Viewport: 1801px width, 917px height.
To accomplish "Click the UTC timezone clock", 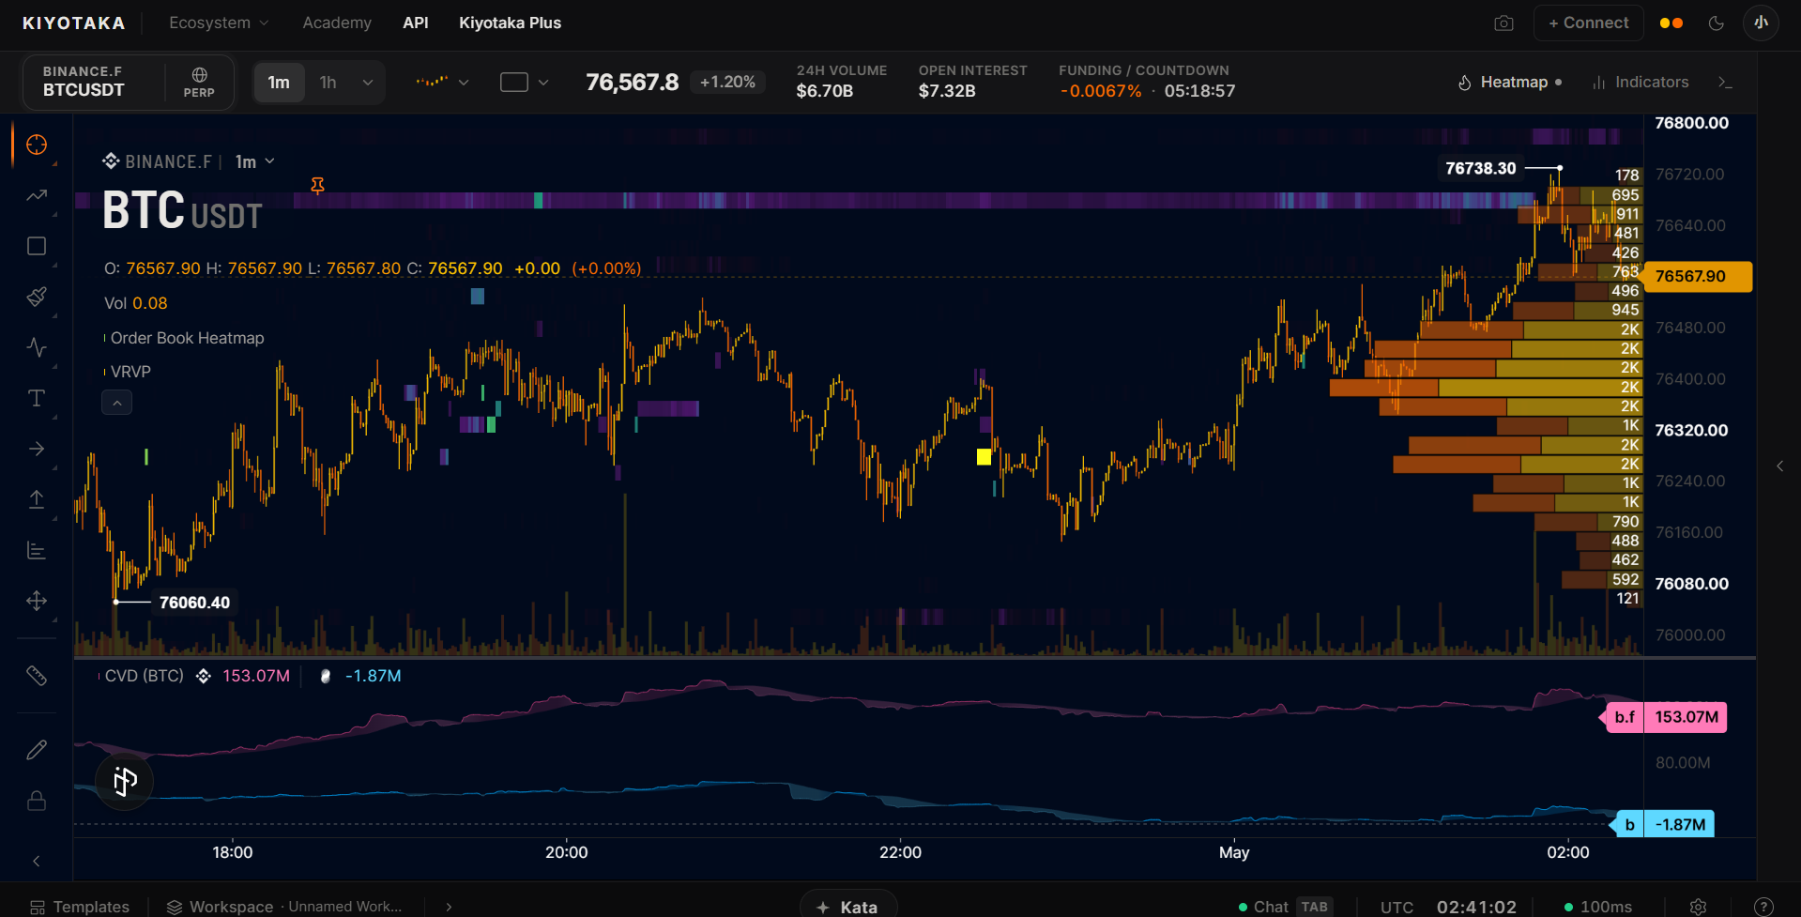I will tap(1448, 907).
